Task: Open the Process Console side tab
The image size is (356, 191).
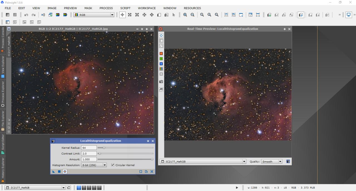Action: (3, 40)
